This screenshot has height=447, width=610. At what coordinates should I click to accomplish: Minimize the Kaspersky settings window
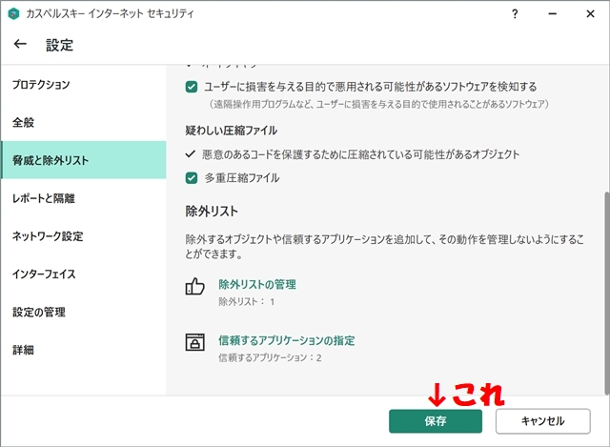tap(551, 14)
